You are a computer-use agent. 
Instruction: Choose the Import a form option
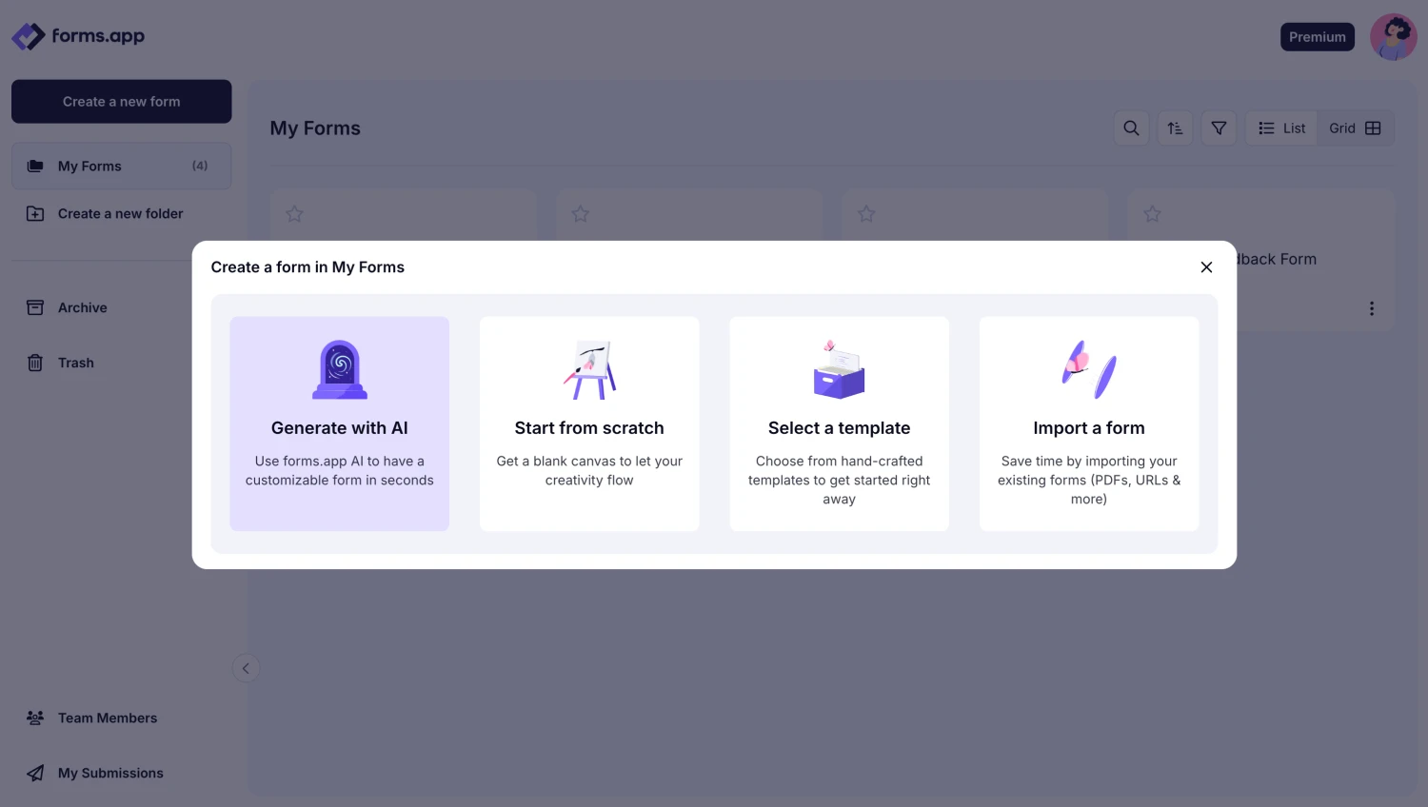(1088, 423)
